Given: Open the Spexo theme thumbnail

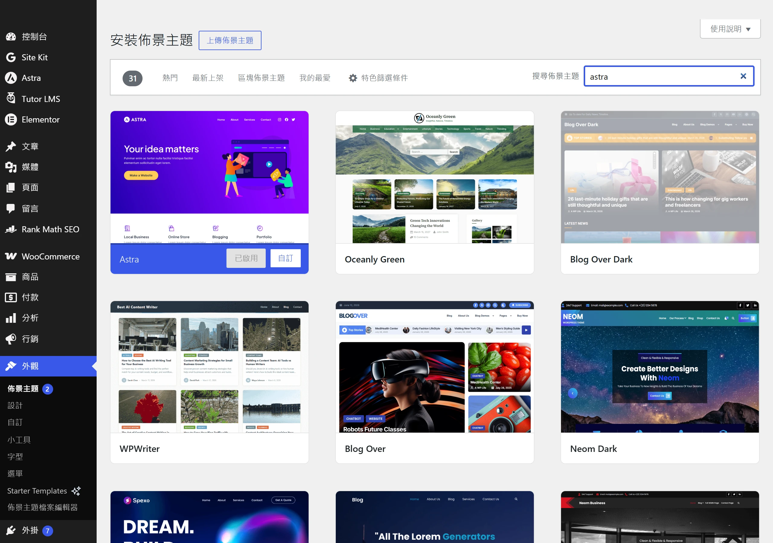Looking at the screenshot, I should tap(210, 517).
